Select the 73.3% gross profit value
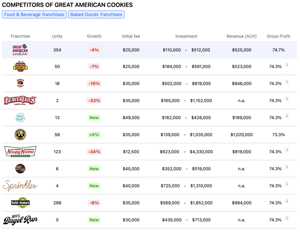Viewport: 300px width, 233px height. coord(279,135)
